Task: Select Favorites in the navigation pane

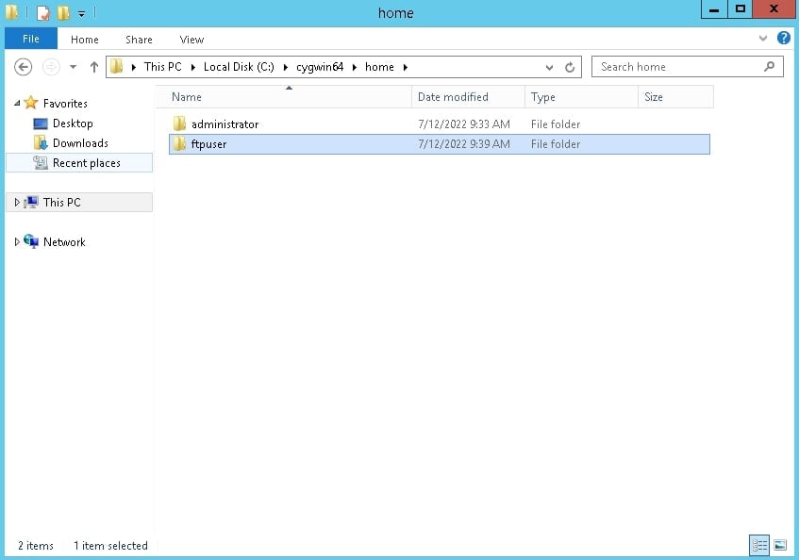Action: click(x=65, y=104)
